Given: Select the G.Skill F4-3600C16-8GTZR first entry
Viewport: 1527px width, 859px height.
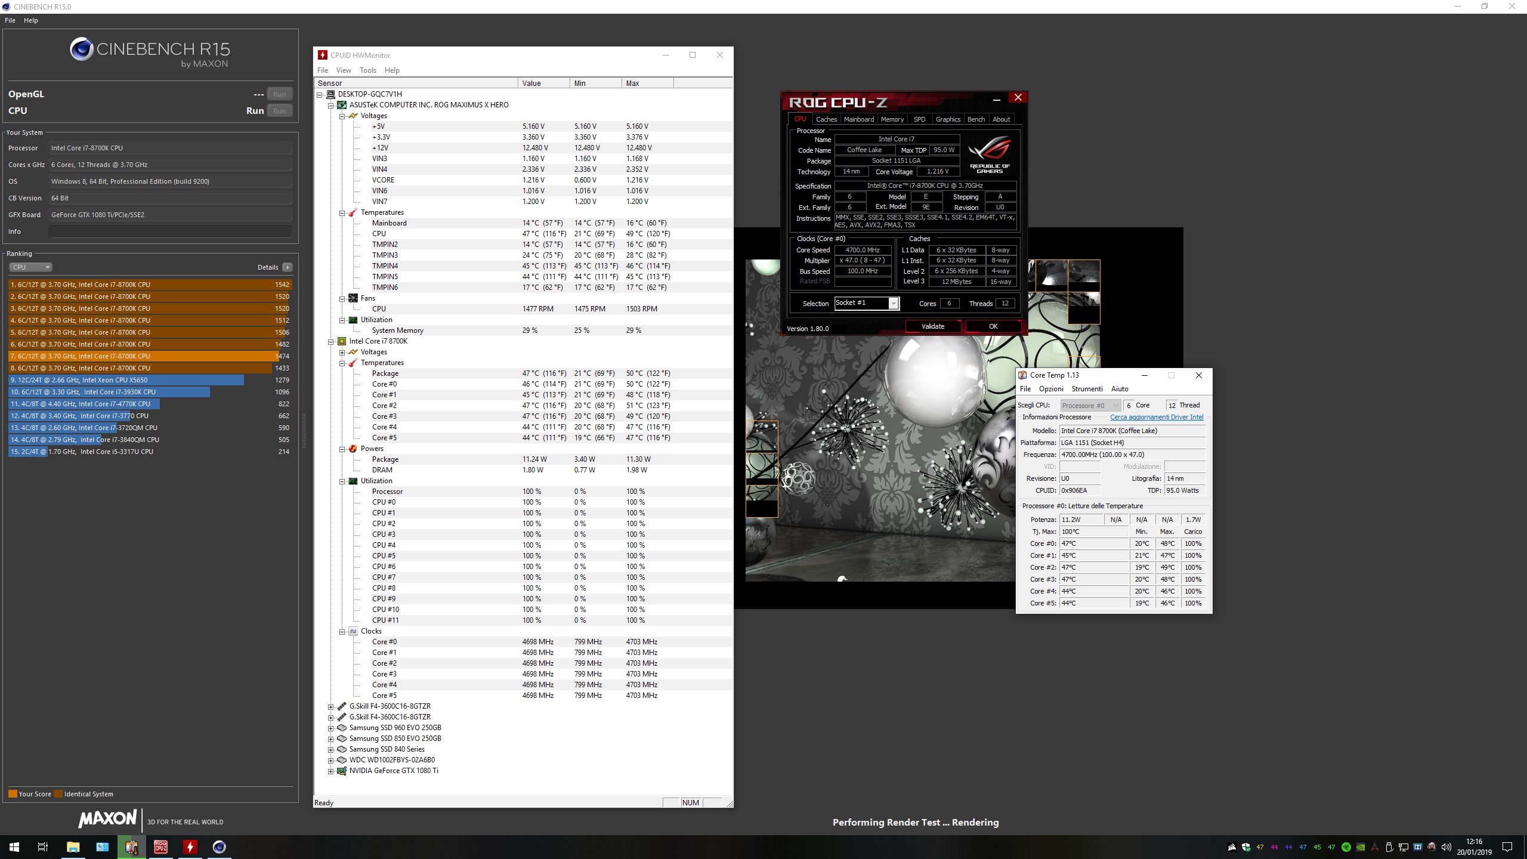Looking at the screenshot, I should [x=390, y=706].
